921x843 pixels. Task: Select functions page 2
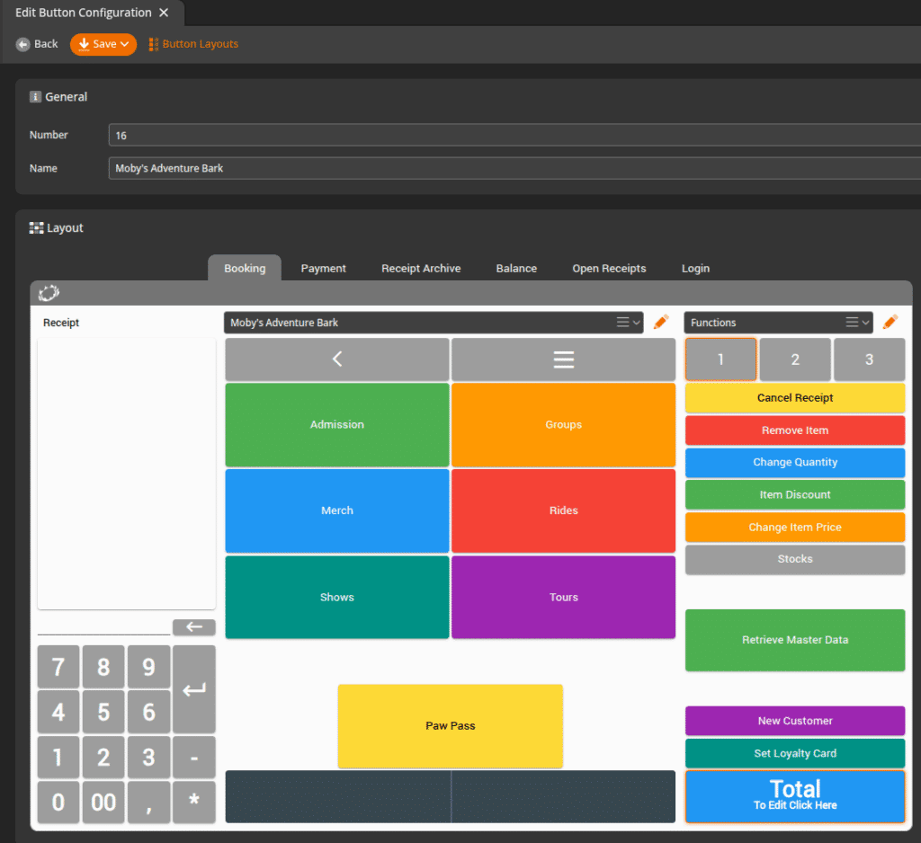[x=795, y=359]
